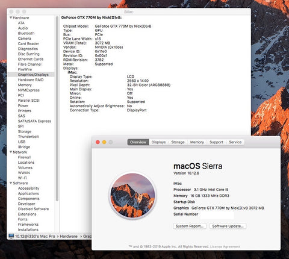Open SATA/SATA Express entry
This screenshot has height=259, width=289.
click(x=34, y=121)
